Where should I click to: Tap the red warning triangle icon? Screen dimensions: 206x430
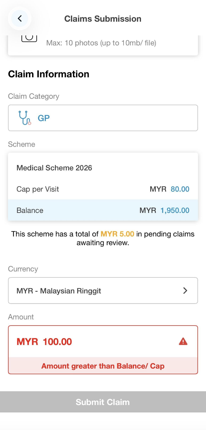[183, 341]
